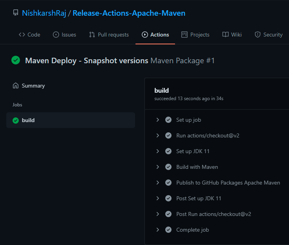Open Release-Actions-Apache-Maven repository link

129,13
